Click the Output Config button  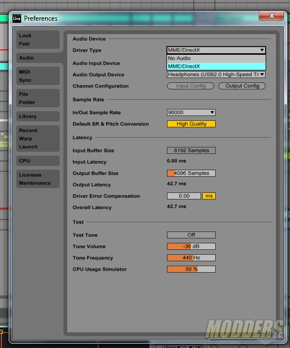[x=242, y=86]
